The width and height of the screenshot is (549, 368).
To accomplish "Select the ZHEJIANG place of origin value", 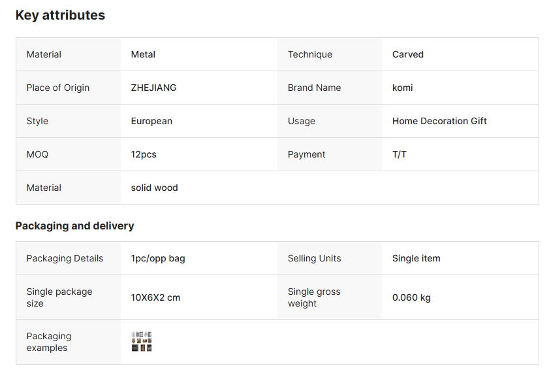I will (x=153, y=88).
